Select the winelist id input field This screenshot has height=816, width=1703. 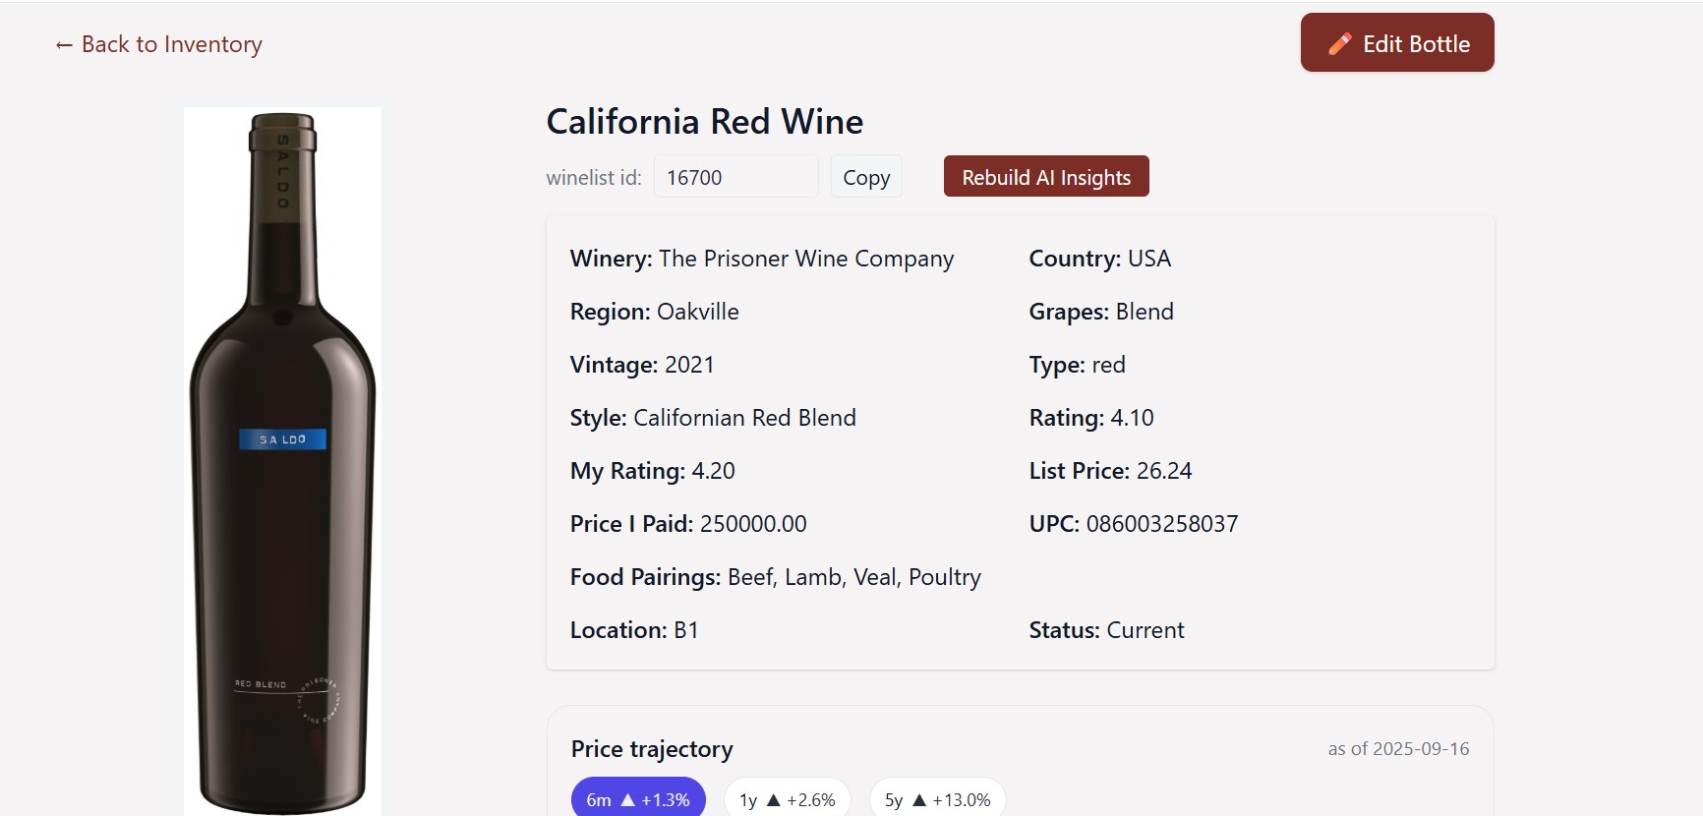pyautogui.click(x=735, y=176)
